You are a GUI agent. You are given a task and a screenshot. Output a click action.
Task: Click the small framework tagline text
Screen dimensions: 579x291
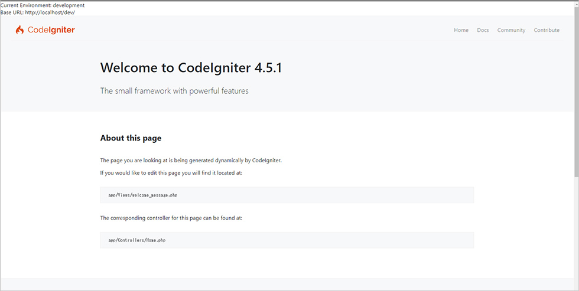pos(174,91)
